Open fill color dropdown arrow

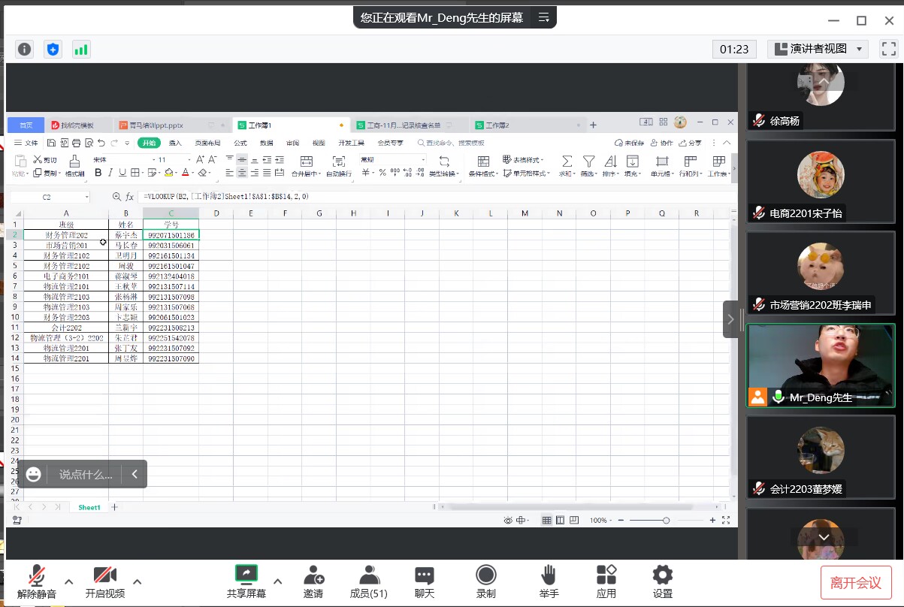(x=177, y=173)
